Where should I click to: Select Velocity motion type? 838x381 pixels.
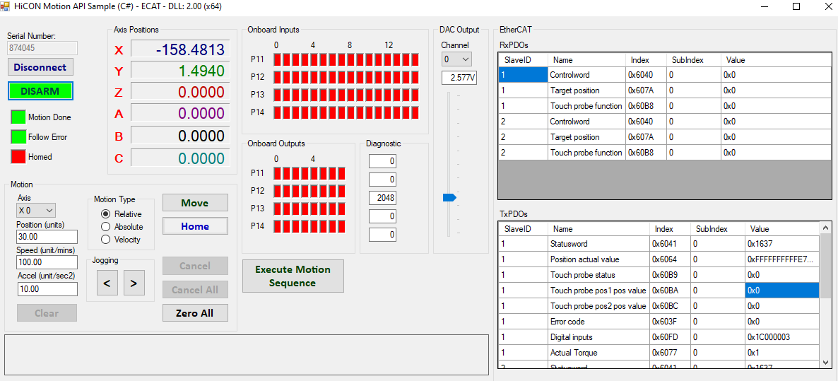coord(106,240)
